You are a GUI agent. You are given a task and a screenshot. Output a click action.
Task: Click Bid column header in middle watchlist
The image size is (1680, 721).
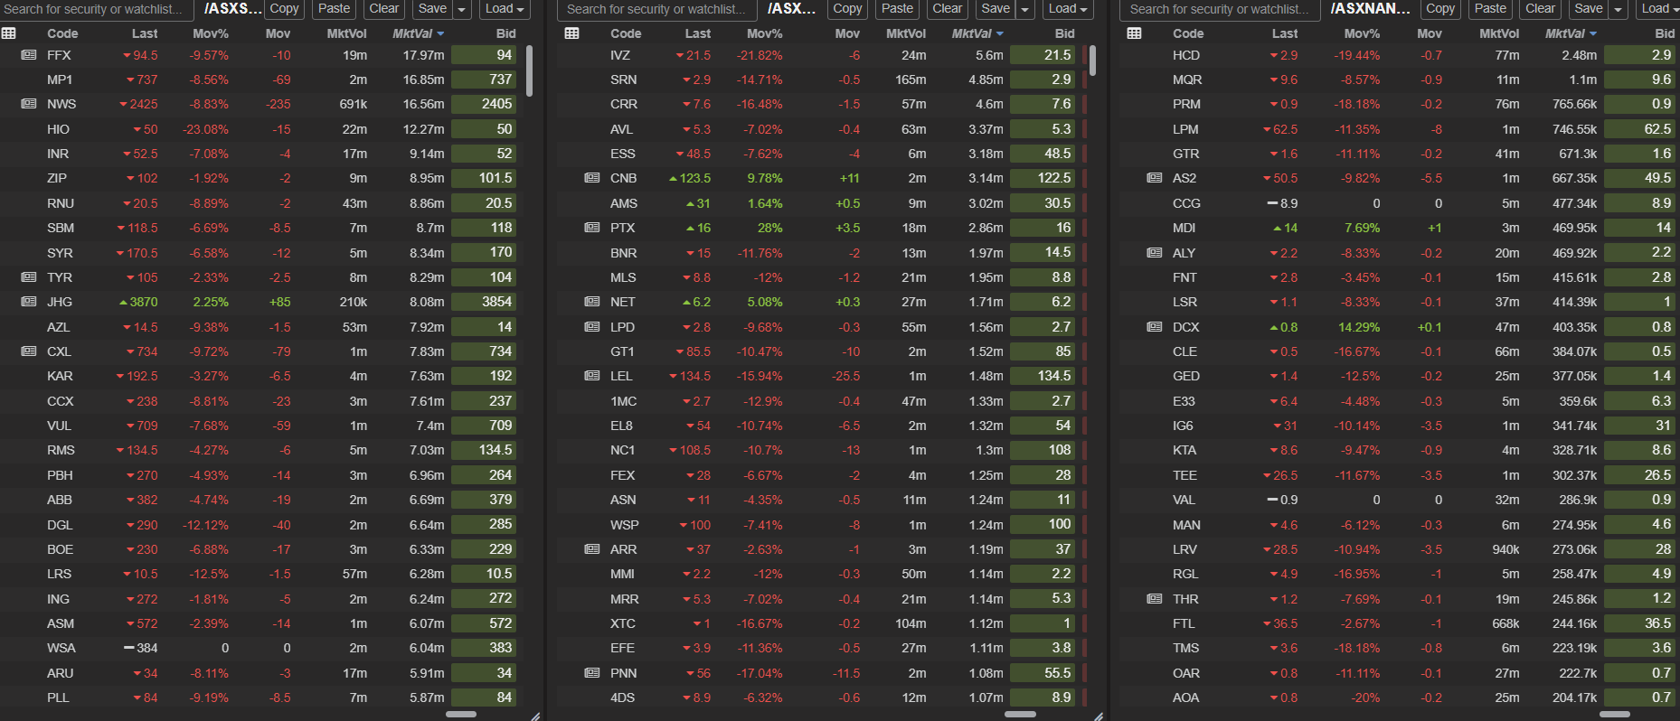click(x=1065, y=33)
